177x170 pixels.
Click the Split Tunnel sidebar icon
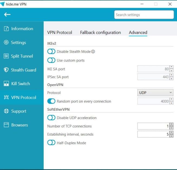[x=6, y=56]
